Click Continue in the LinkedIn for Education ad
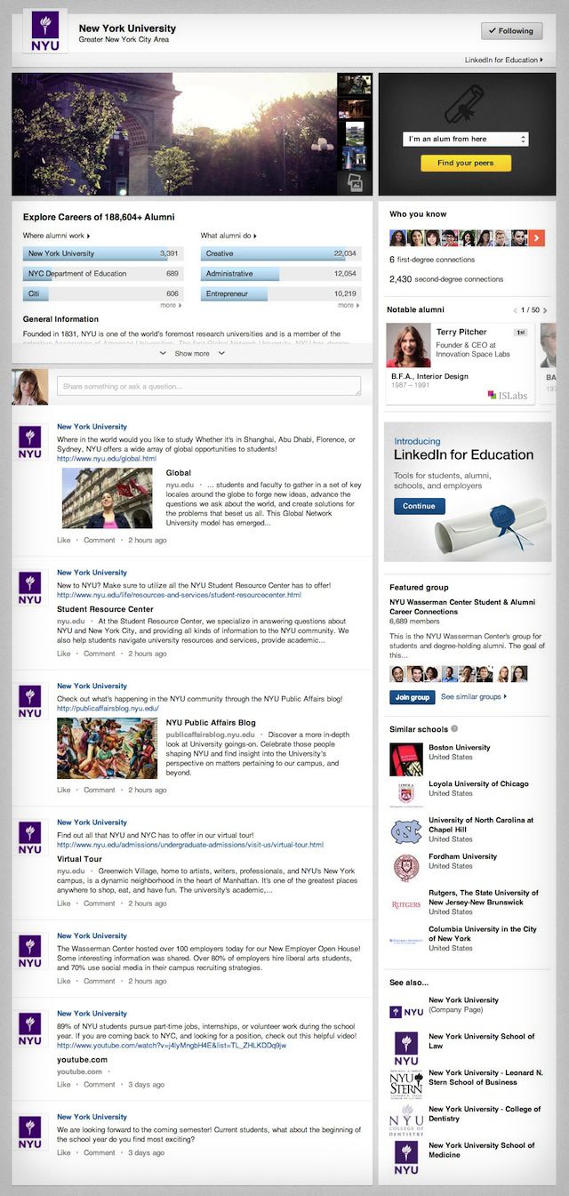 (420, 506)
